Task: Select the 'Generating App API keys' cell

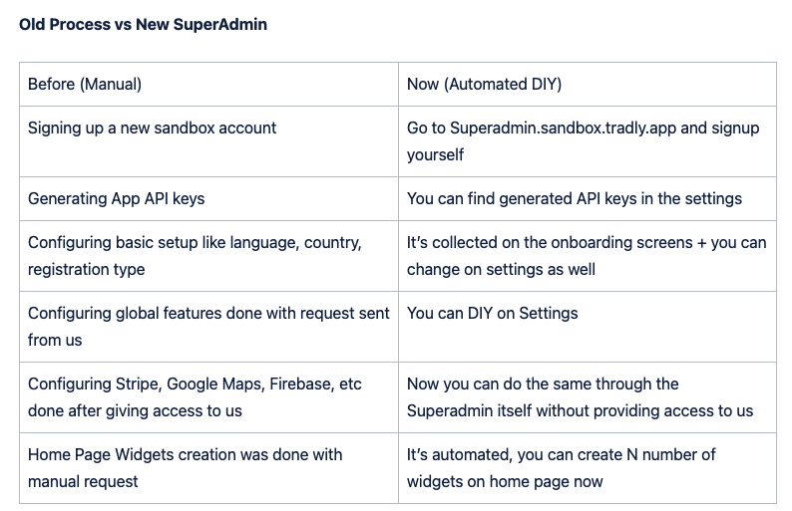Action: (208, 199)
